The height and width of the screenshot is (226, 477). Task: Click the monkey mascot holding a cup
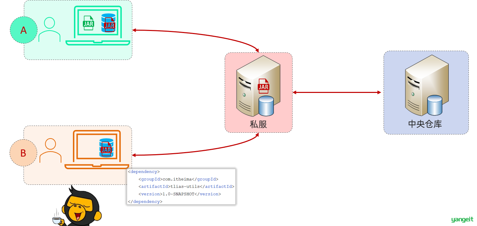(77, 206)
